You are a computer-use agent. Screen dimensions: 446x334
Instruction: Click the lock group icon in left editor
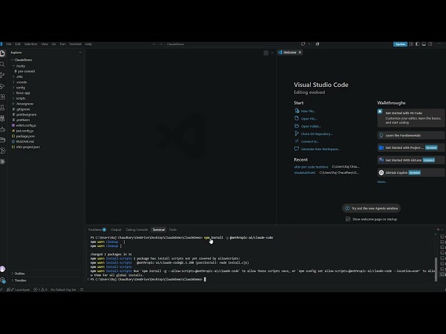click(266, 53)
